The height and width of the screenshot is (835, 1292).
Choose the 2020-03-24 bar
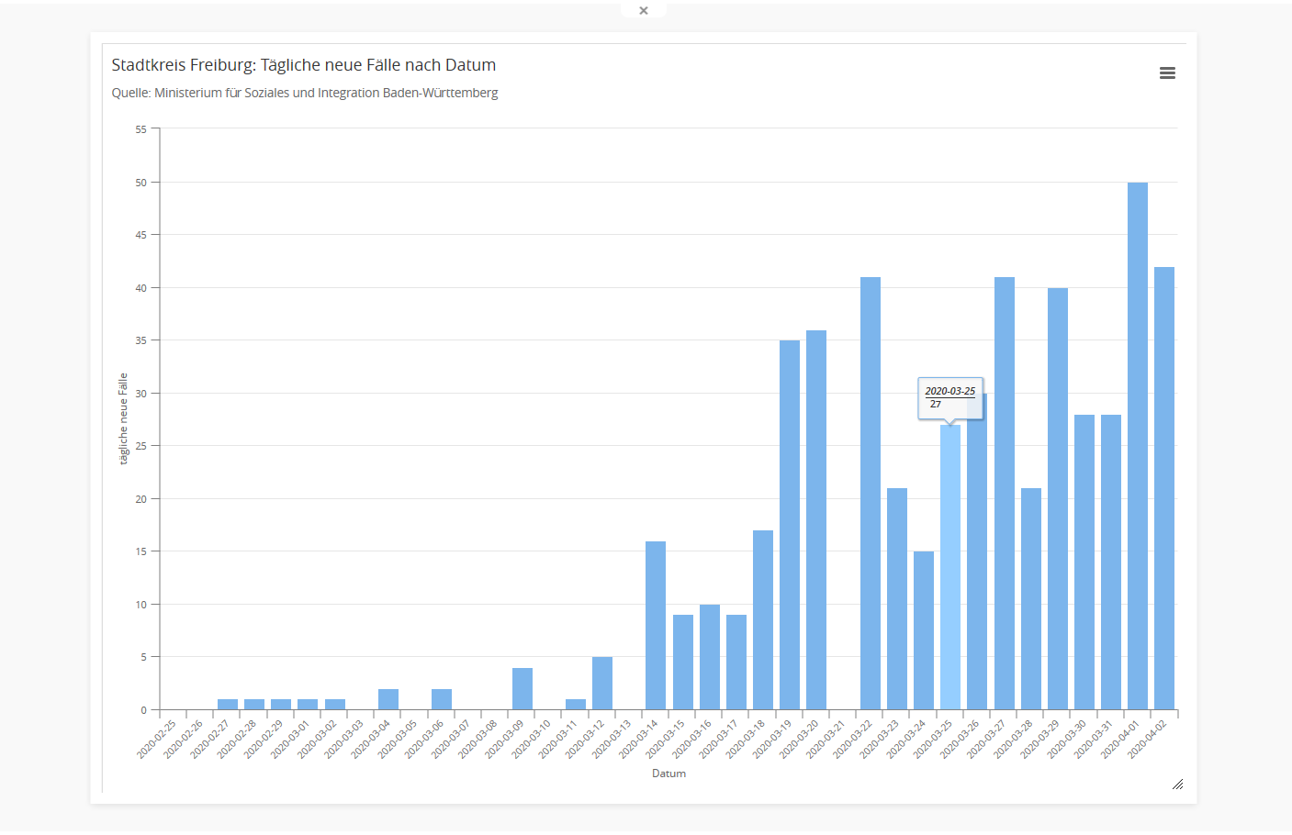tap(924, 631)
